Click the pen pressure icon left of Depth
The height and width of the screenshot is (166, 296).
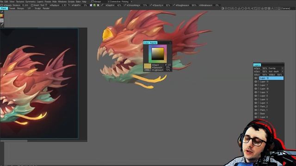[x=102, y=5]
